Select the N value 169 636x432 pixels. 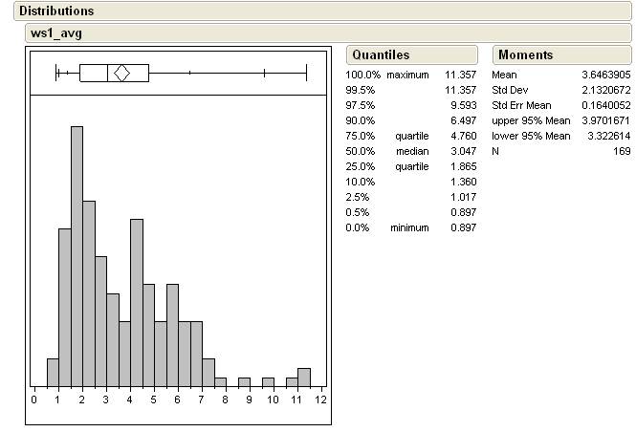[621, 151]
